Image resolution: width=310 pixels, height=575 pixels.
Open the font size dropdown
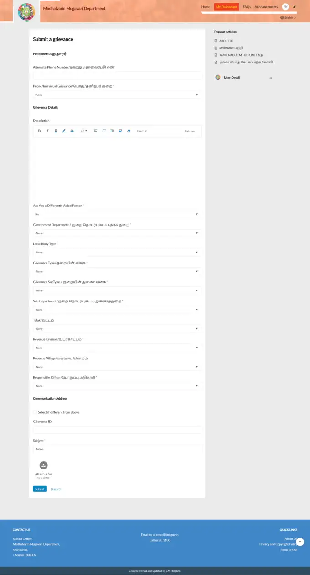point(84,131)
